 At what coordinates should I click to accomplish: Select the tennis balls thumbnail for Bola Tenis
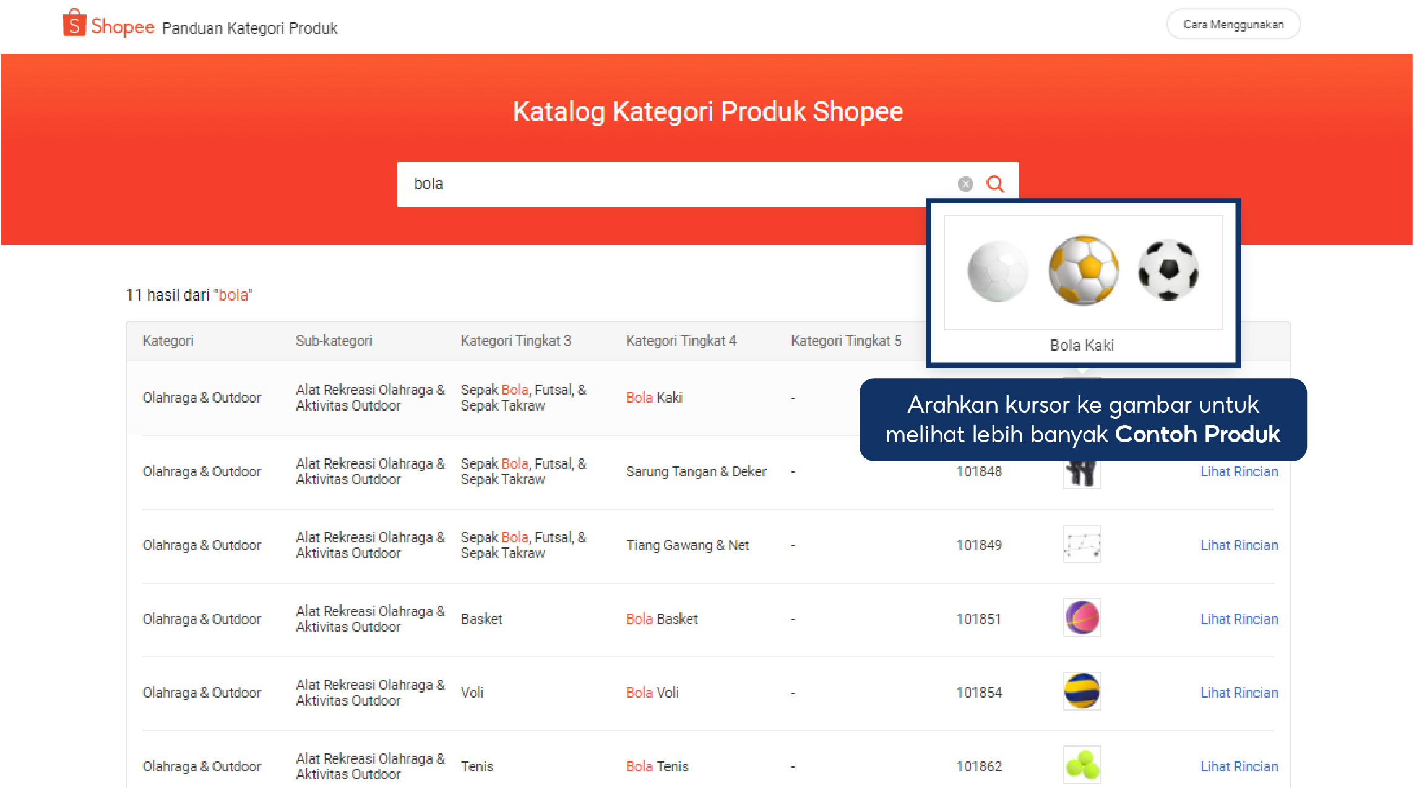(1081, 765)
